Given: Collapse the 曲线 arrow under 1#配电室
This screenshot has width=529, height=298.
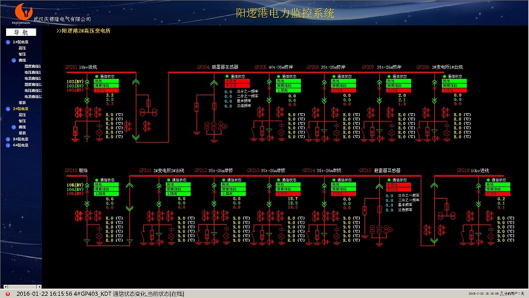Looking at the screenshot, I should pos(14,61).
